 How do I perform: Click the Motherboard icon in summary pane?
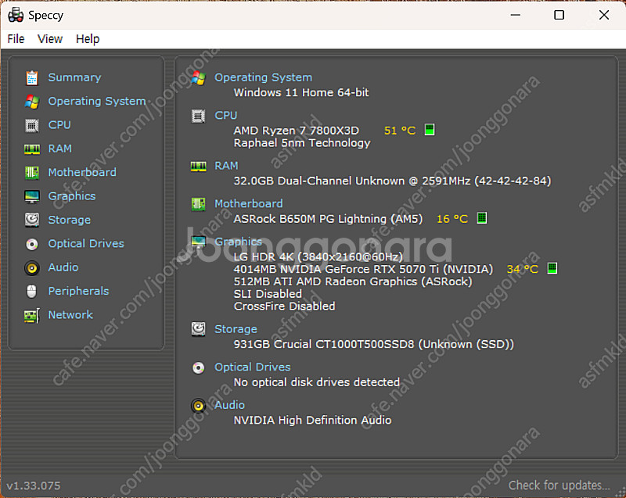point(199,204)
